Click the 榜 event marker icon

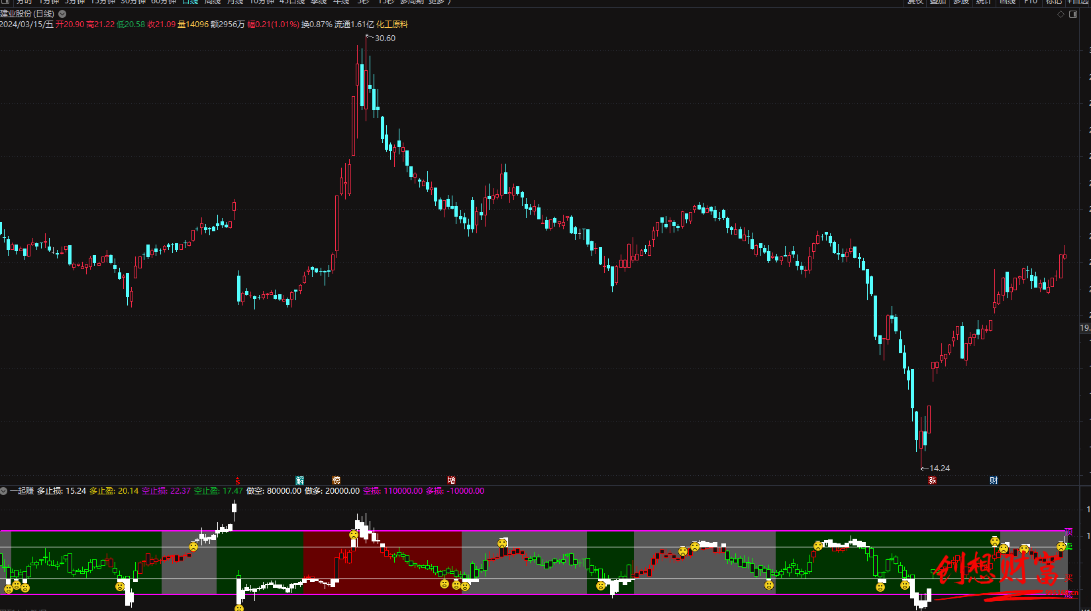[336, 480]
